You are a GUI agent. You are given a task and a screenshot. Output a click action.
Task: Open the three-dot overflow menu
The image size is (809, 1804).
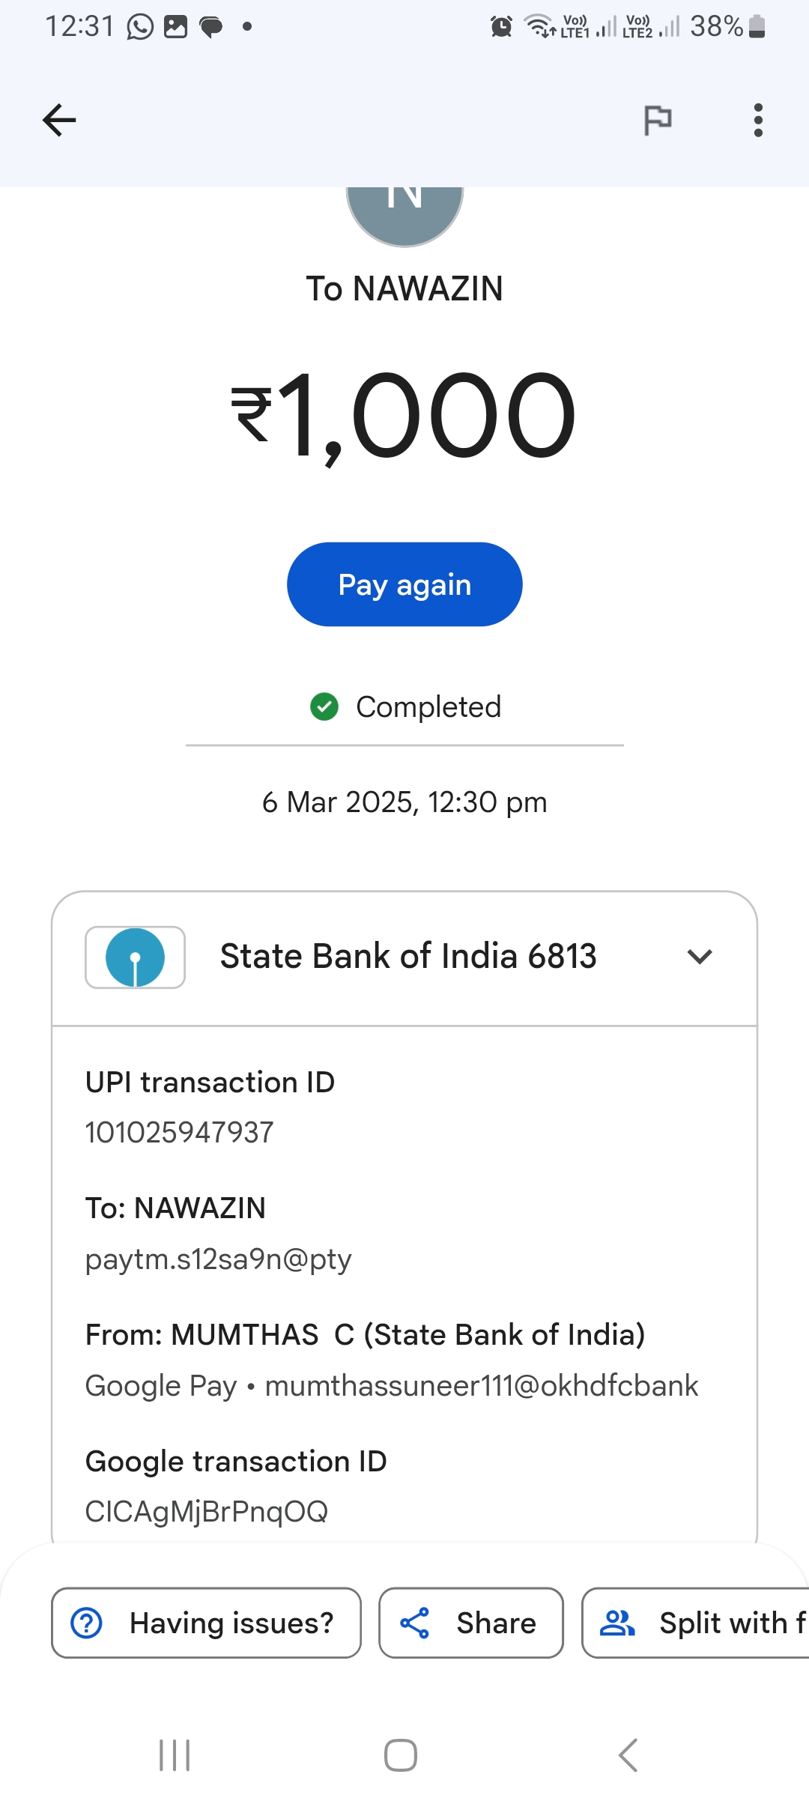click(x=758, y=120)
